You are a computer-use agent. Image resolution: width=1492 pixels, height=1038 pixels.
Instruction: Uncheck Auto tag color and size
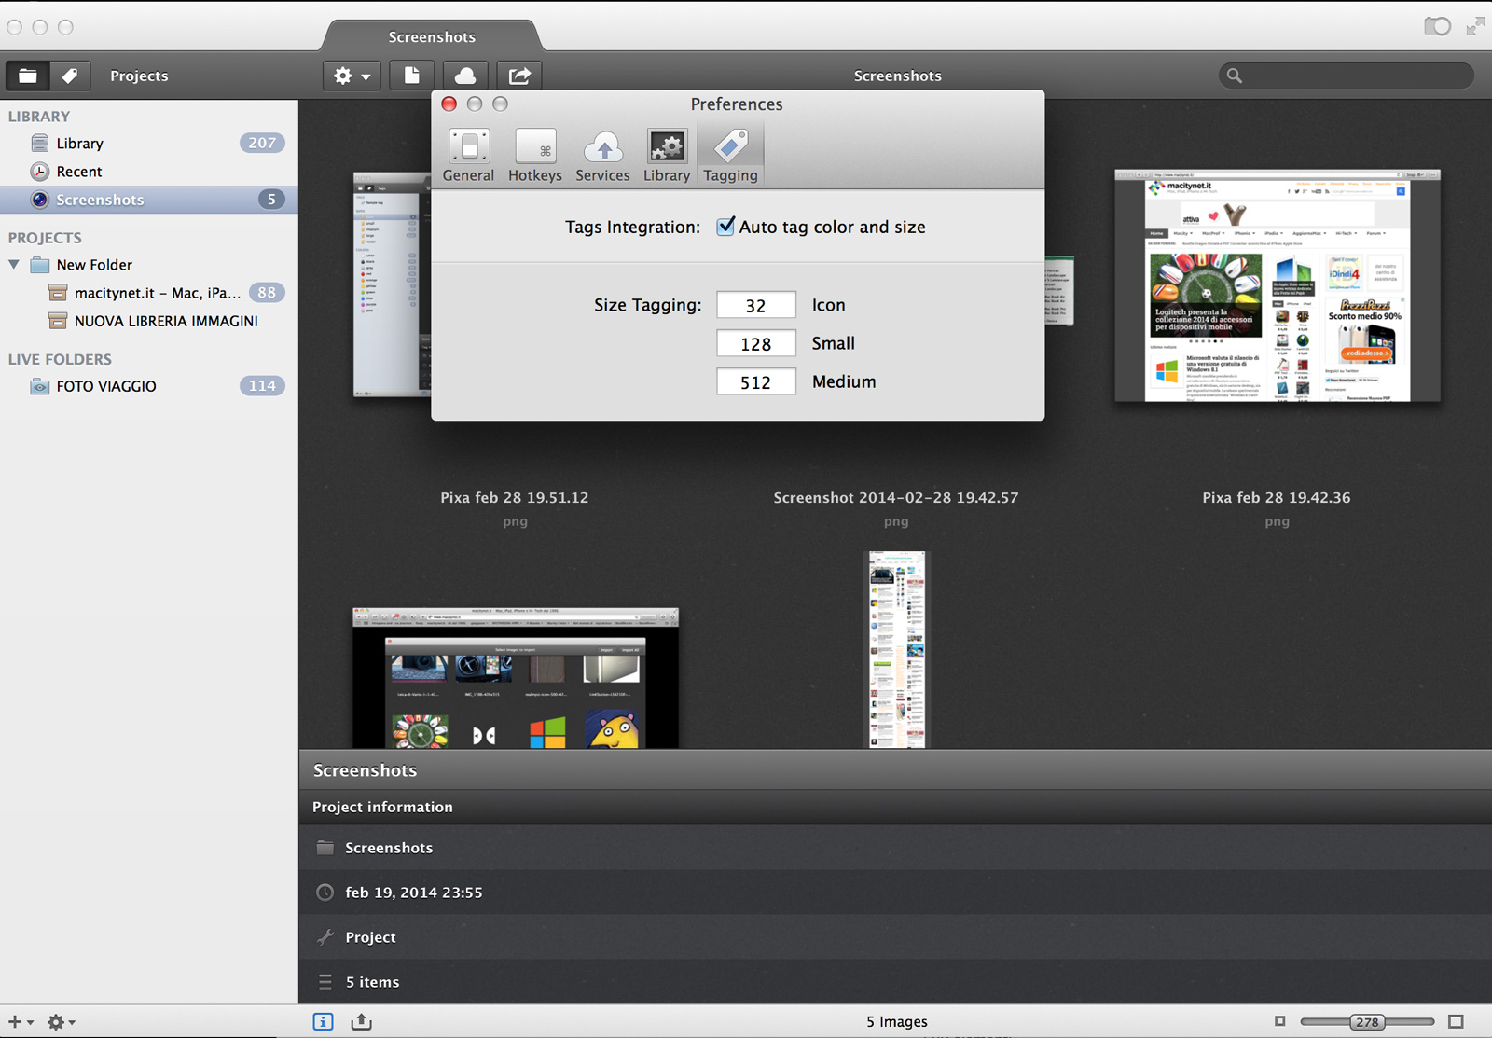coord(725,227)
